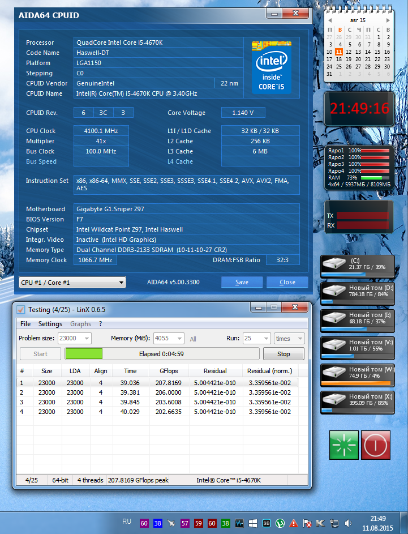Viewport: 408px width, 534px height.
Task: Click the green sleep gadget icon
Action: point(343,445)
